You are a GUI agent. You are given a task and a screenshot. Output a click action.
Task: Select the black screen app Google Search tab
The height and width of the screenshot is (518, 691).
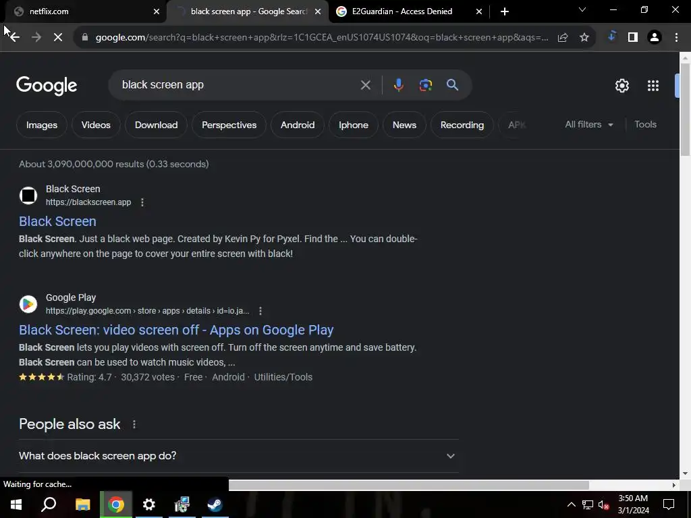[248, 11]
